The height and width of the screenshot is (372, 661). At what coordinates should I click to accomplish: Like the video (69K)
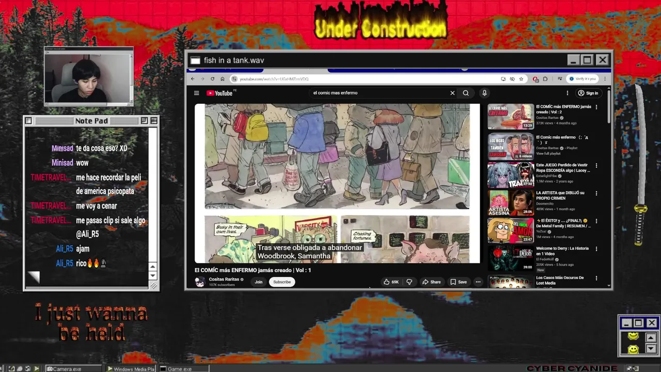391,282
